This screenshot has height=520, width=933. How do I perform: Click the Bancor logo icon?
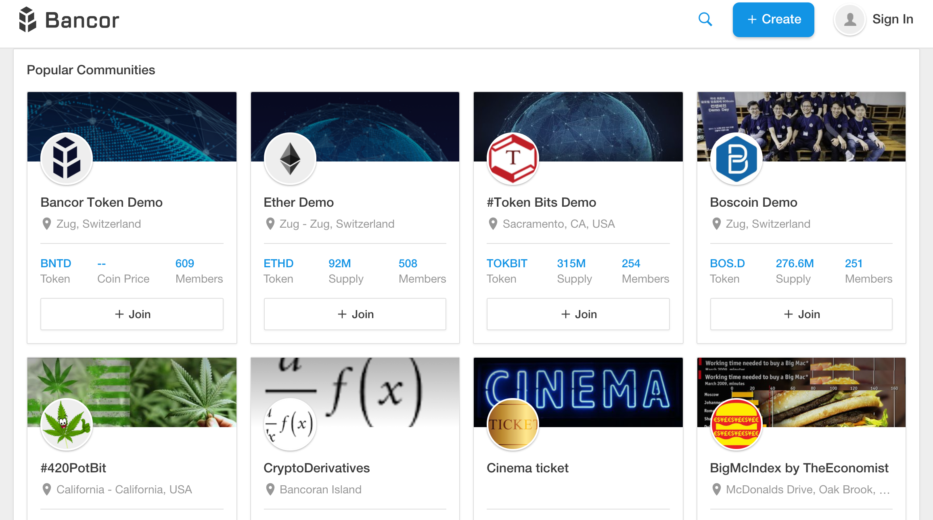pyautogui.click(x=28, y=19)
